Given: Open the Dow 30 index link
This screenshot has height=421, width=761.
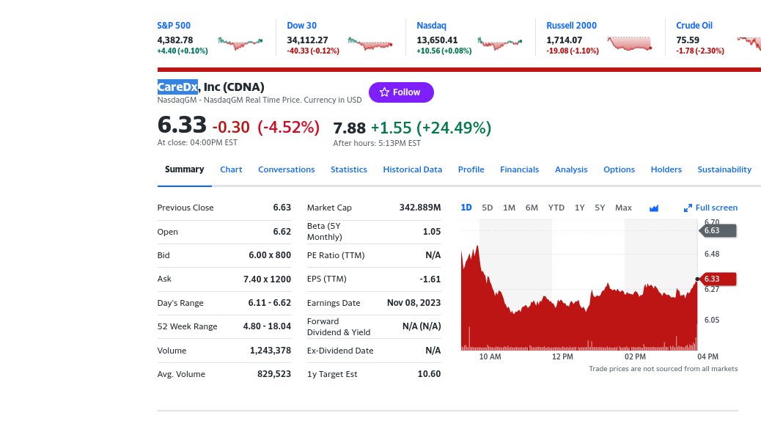Looking at the screenshot, I should (x=301, y=25).
